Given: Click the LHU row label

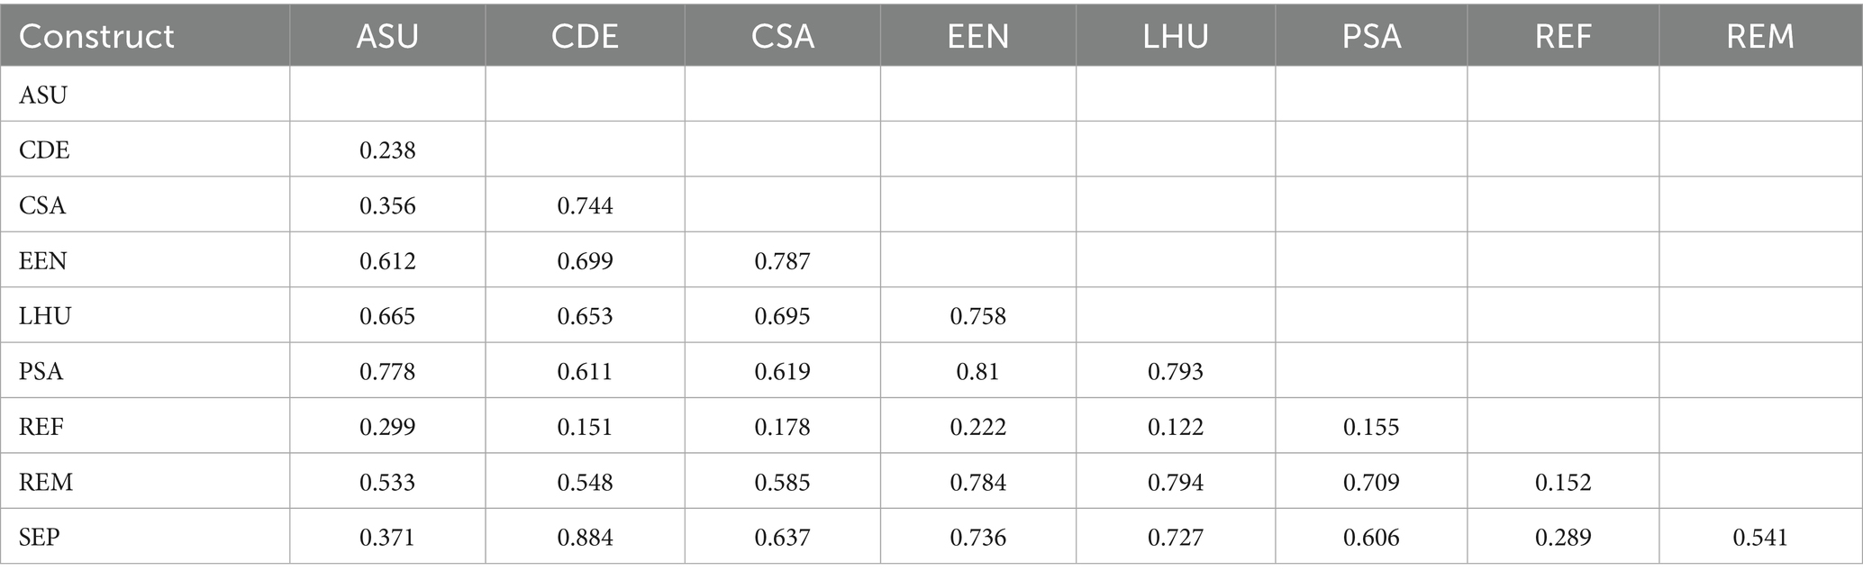Looking at the screenshot, I should point(45,316).
